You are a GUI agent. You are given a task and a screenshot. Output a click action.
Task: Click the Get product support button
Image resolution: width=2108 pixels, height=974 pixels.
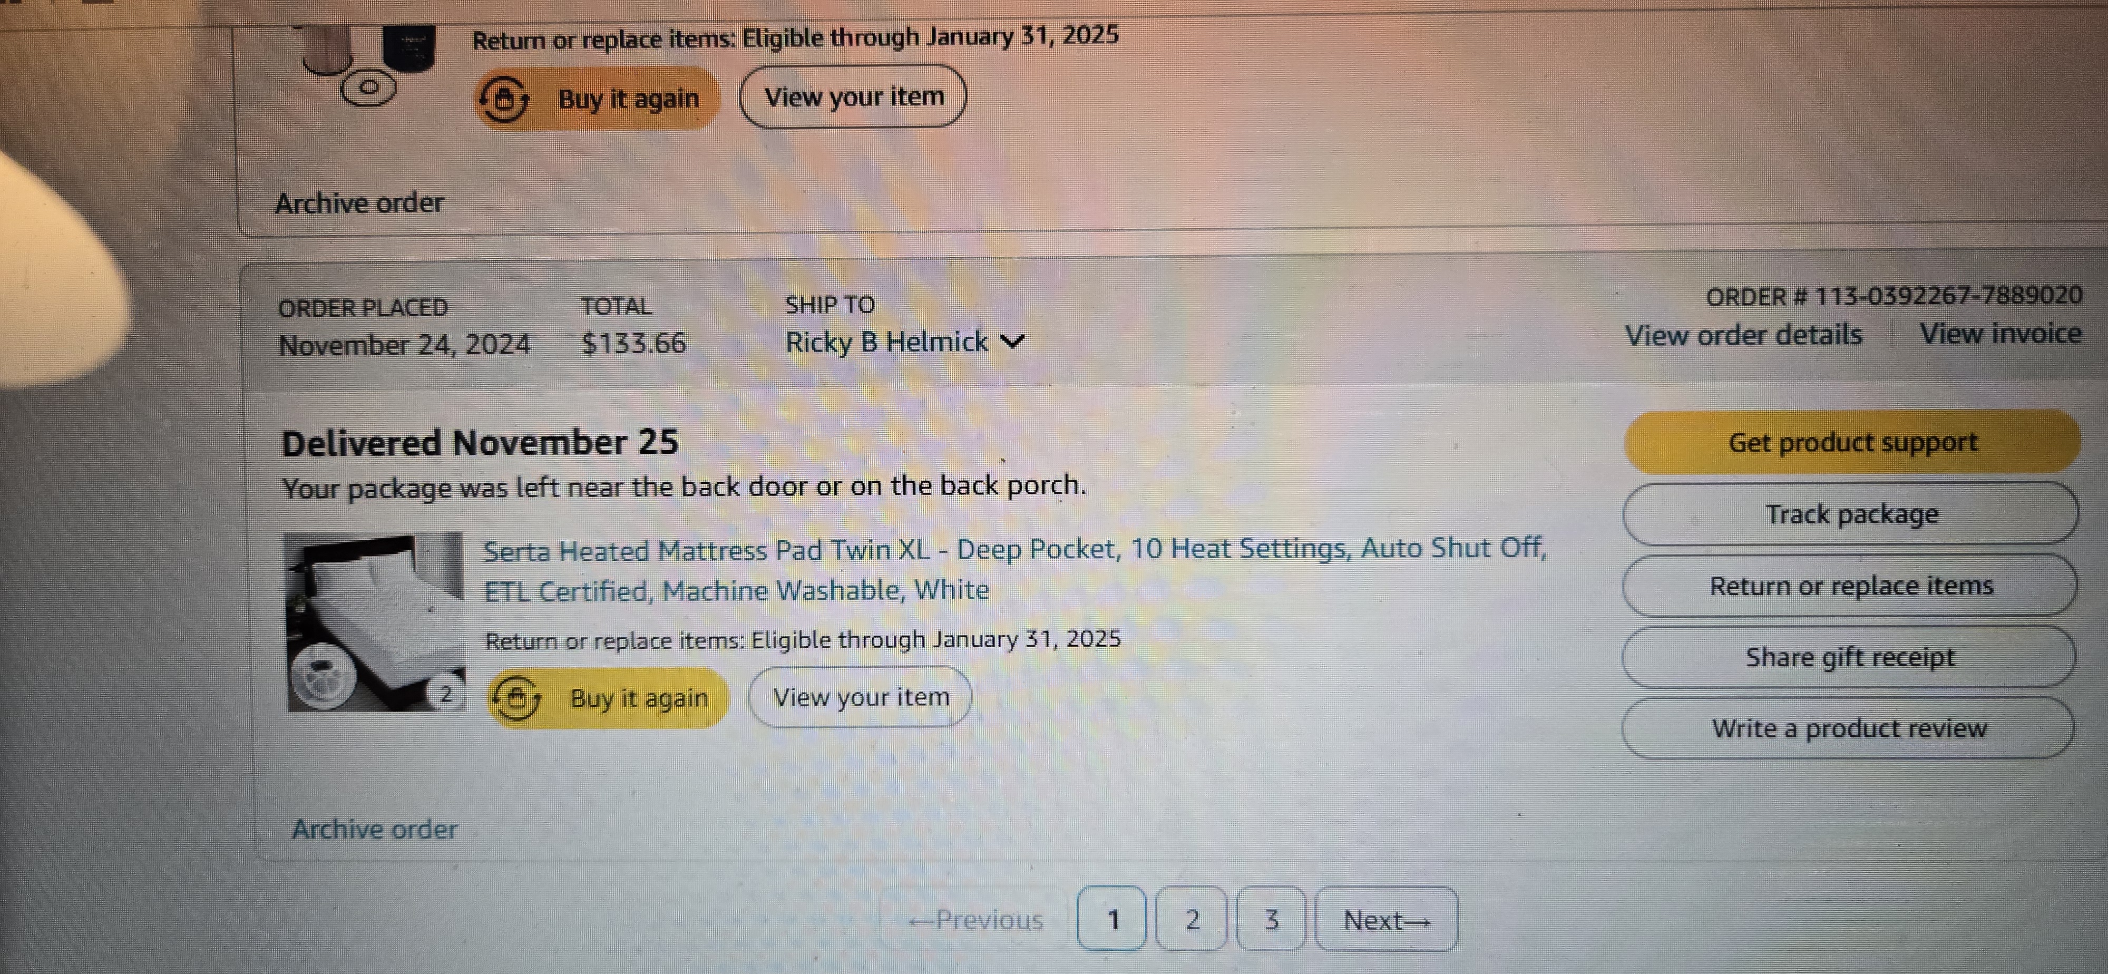click(1852, 443)
